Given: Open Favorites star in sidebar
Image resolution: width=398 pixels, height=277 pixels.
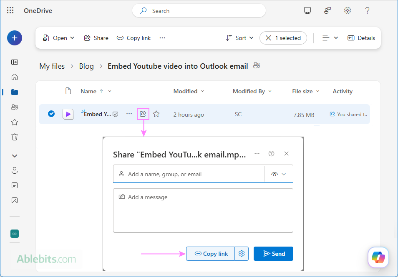Looking at the screenshot, I should coord(15,122).
